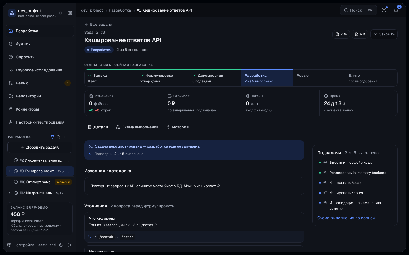This screenshot has height=255, width=409.
Task: Select the Влито stage
Action: pos(371,78)
